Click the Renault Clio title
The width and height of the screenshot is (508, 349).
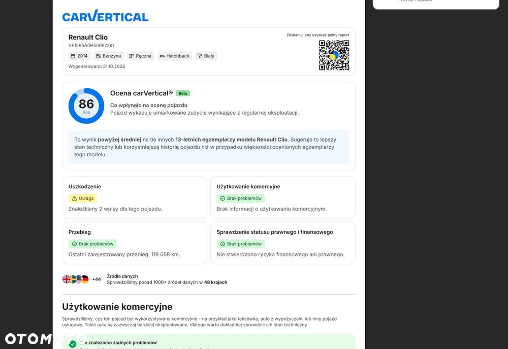coord(88,37)
